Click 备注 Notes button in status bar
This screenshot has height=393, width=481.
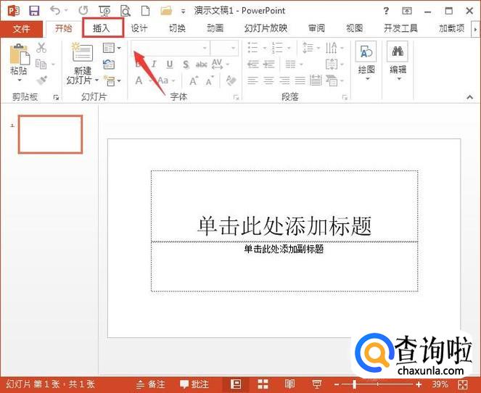click(151, 384)
